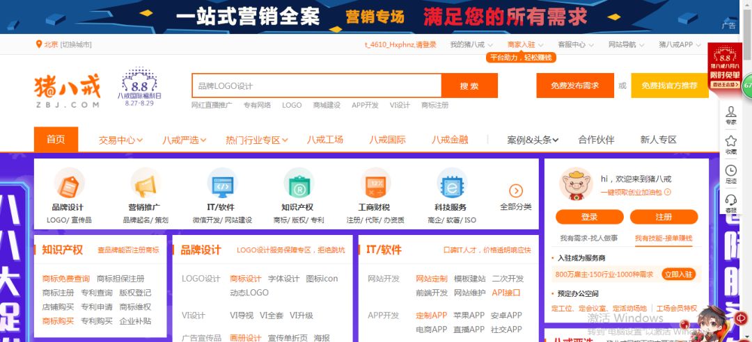Open the 客服 headset sidebar icon

pos(730,204)
